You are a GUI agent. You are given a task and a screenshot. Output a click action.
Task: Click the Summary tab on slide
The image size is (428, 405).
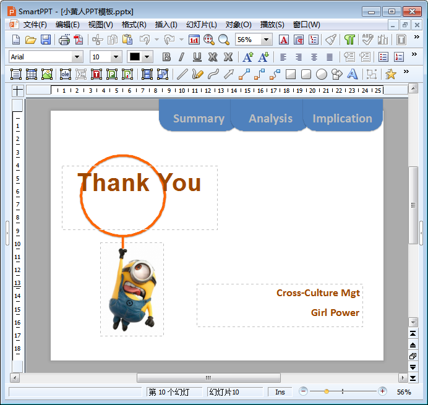198,118
